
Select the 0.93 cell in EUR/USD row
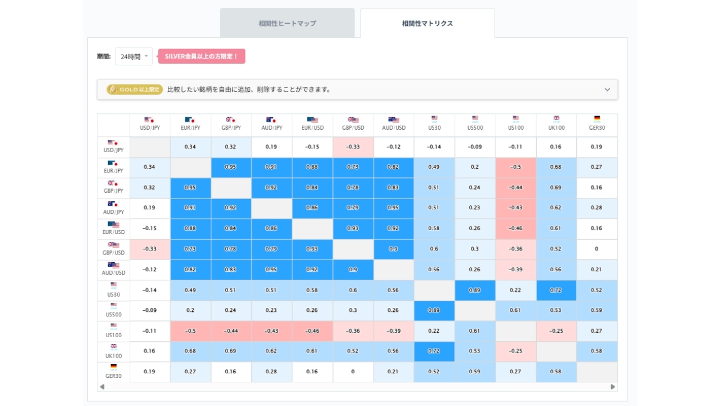pyautogui.click(x=353, y=228)
